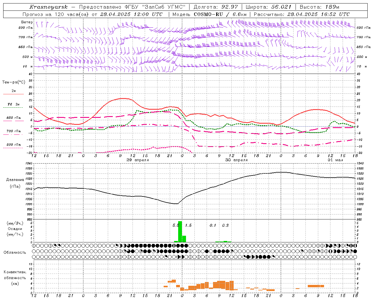372x298 pixels.
Task: Click the '01 мая' date label
Action: coord(335,160)
